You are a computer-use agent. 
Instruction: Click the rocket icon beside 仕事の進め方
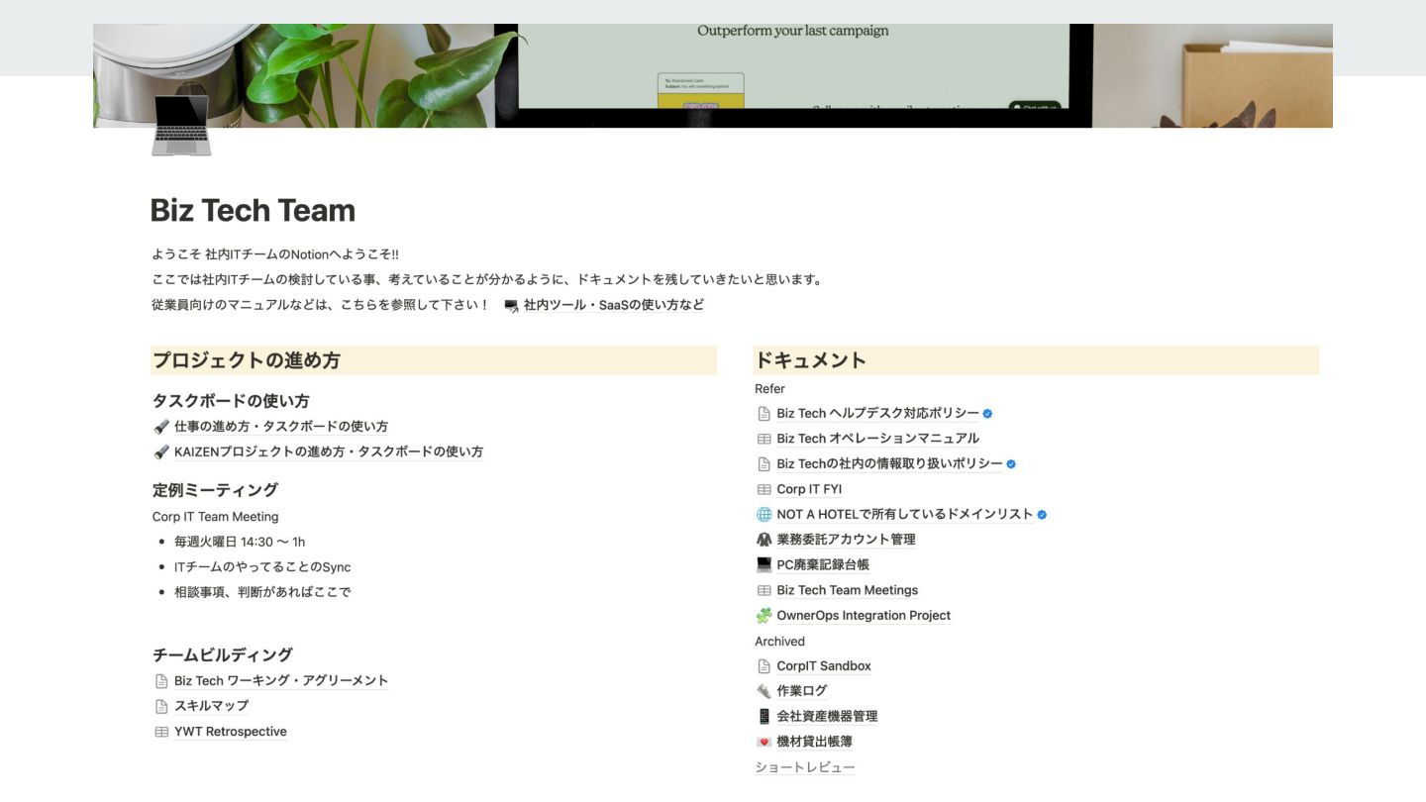[161, 427]
